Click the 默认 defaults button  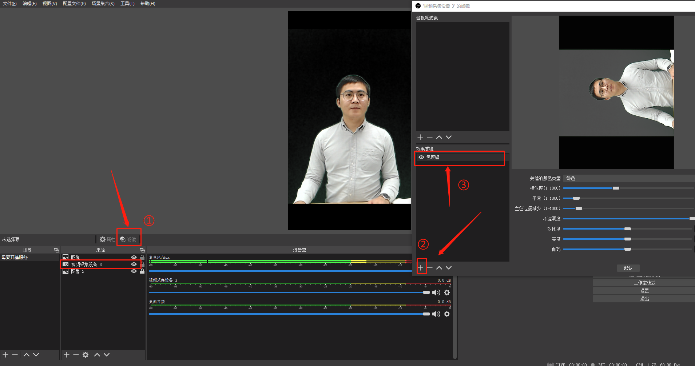coord(628,268)
